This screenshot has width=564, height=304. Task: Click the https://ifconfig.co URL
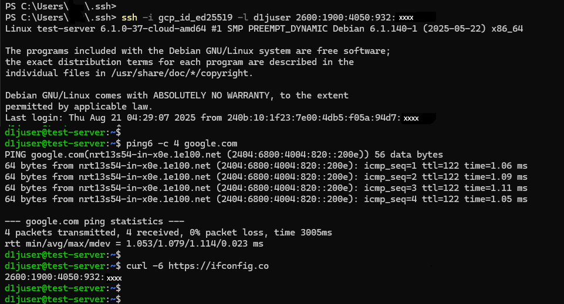[x=219, y=266]
